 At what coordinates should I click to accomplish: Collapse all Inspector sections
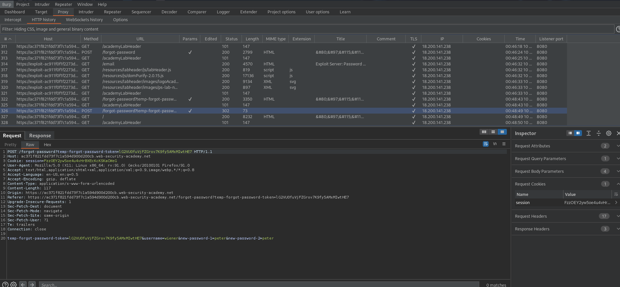point(599,133)
